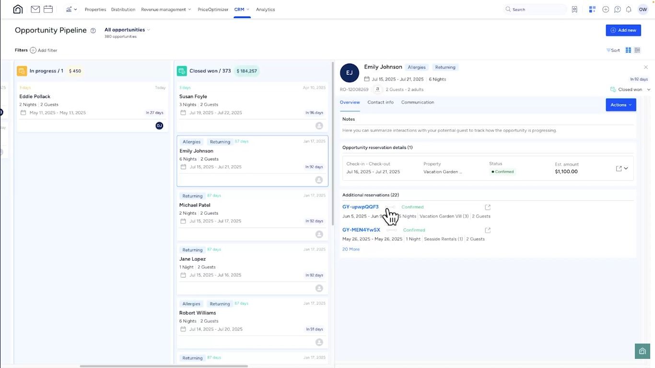This screenshot has width=655, height=368.
Task: Click the board vertical scrollbar
Action: point(332,144)
